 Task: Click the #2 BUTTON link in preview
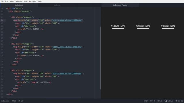(143, 26)
